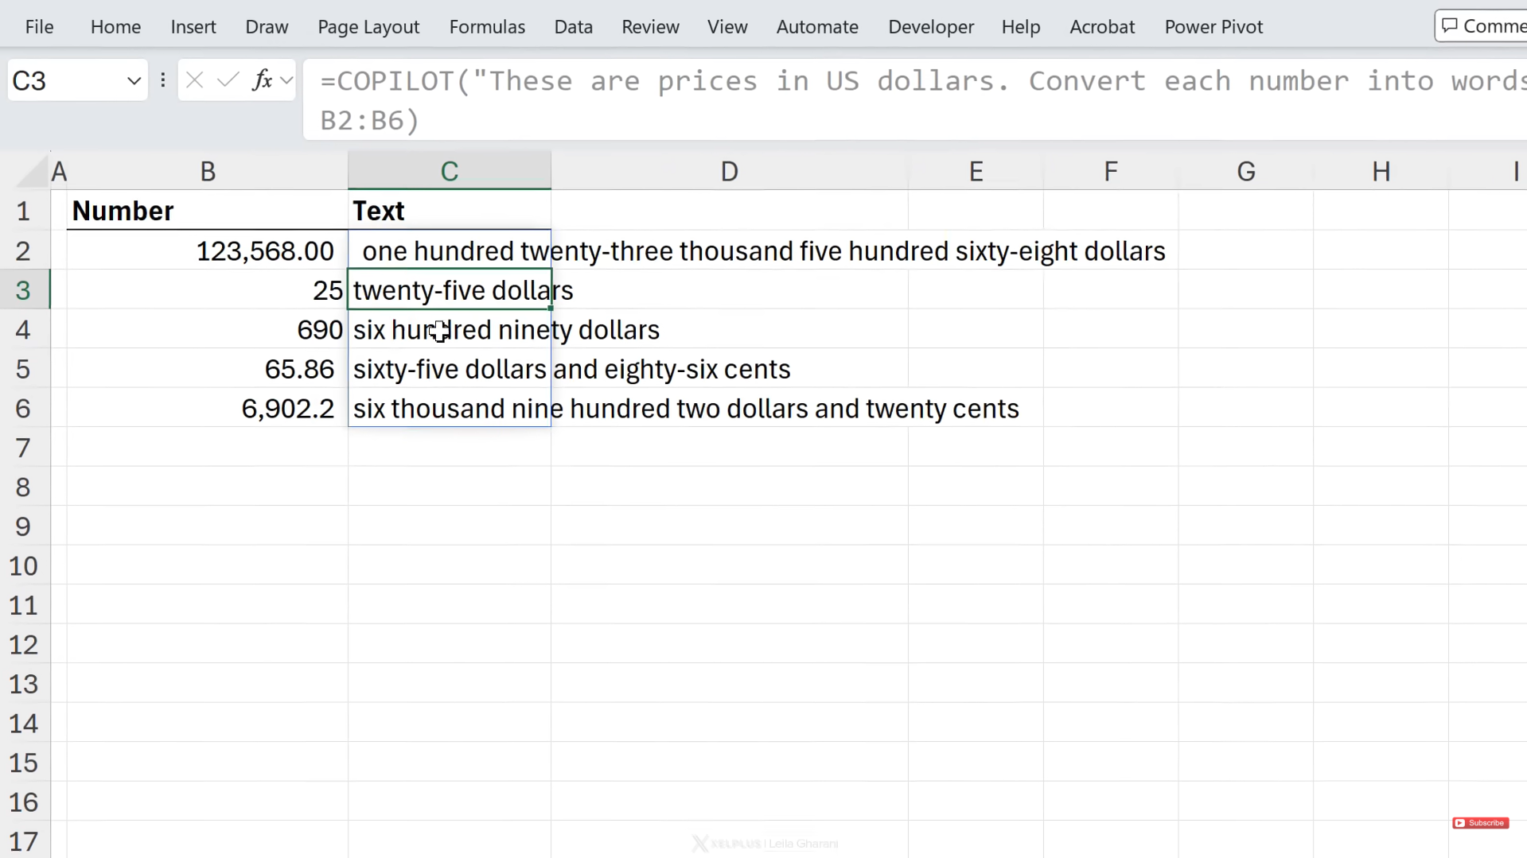Screen dimensions: 1527x858
Task: Click the formula bar Cancel X icon
Action: (x=194, y=80)
